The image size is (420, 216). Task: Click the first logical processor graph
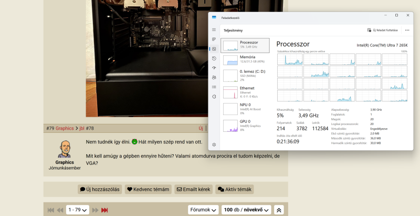[x=290, y=59]
